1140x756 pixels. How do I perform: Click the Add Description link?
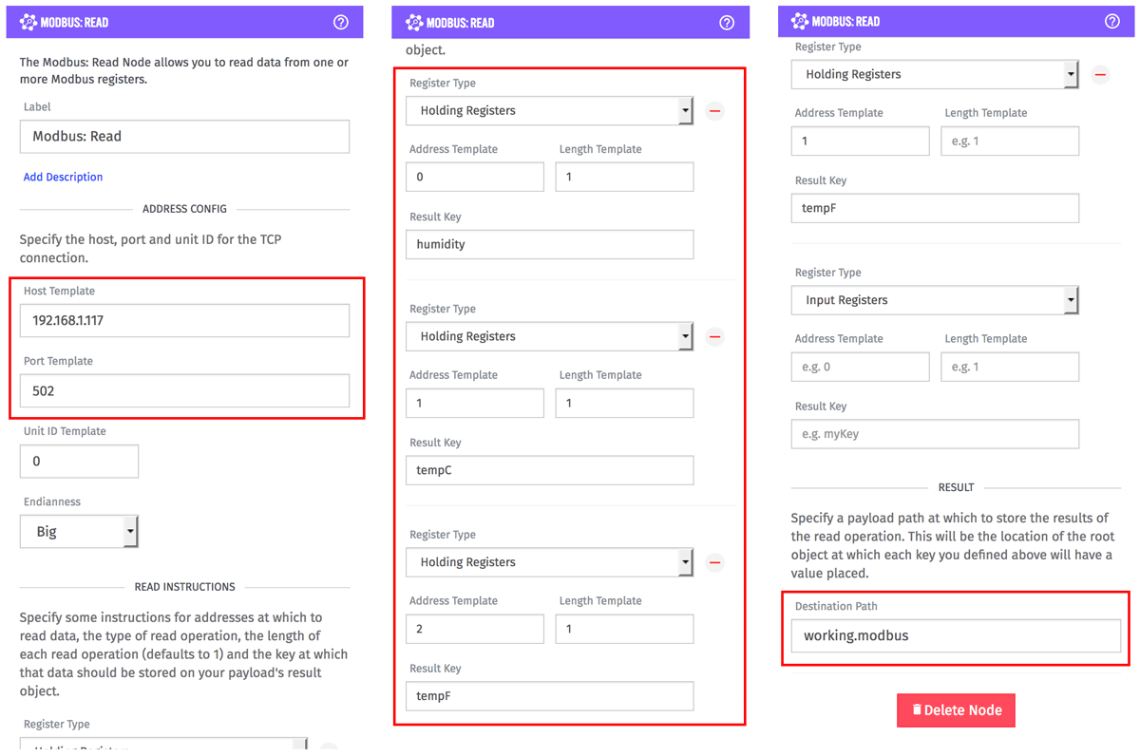(x=63, y=177)
